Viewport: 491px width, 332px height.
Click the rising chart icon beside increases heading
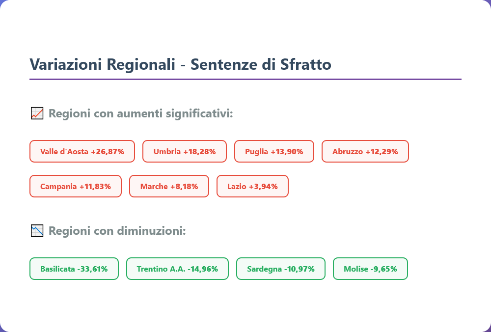[37, 113]
